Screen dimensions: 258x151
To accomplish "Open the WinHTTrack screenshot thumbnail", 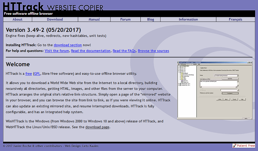I will pos(215,91).
